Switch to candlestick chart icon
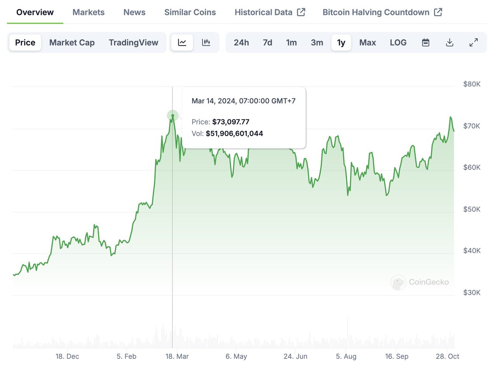This screenshot has height=371, width=496. (206, 43)
